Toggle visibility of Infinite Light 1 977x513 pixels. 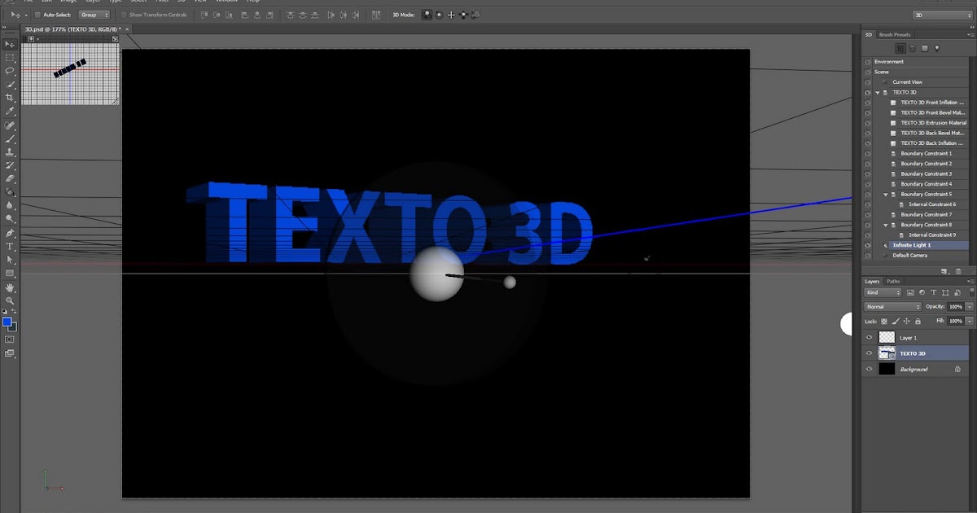click(868, 245)
